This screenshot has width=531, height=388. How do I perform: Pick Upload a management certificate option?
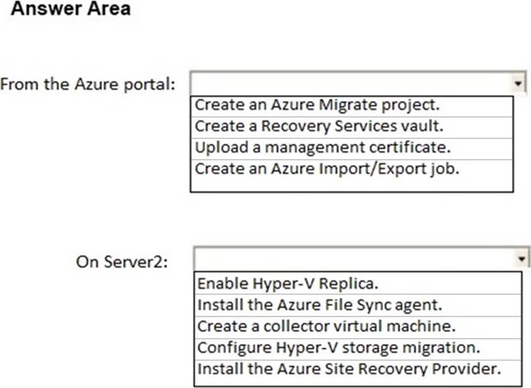[x=325, y=147]
